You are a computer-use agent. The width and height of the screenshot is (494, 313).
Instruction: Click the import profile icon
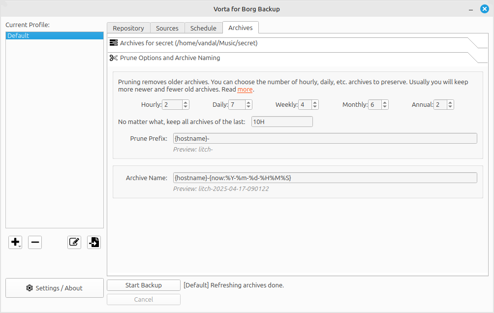click(94, 242)
